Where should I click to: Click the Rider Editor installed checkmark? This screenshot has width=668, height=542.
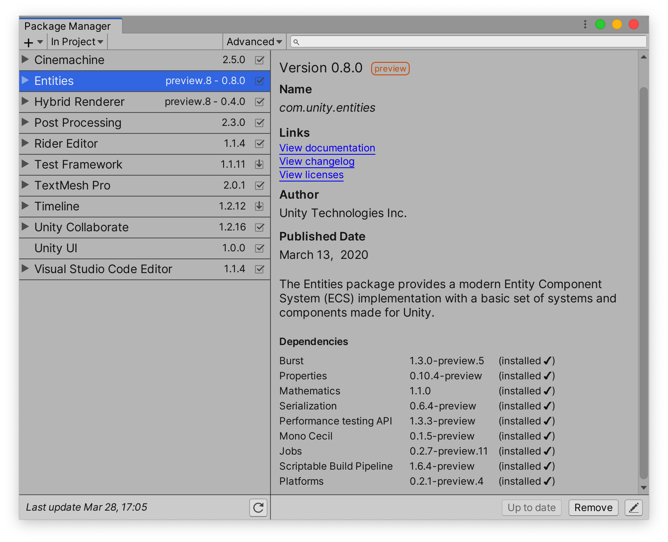pyautogui.click(x=260, y=143)
